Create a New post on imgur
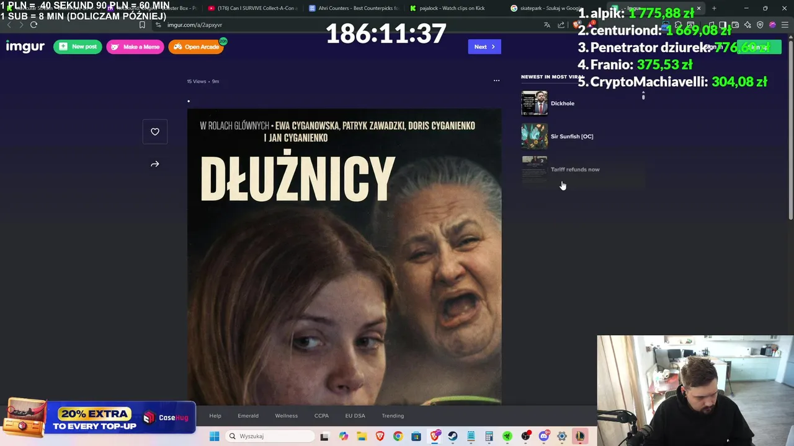The image size is (794, 446). (x=78, y=47)
